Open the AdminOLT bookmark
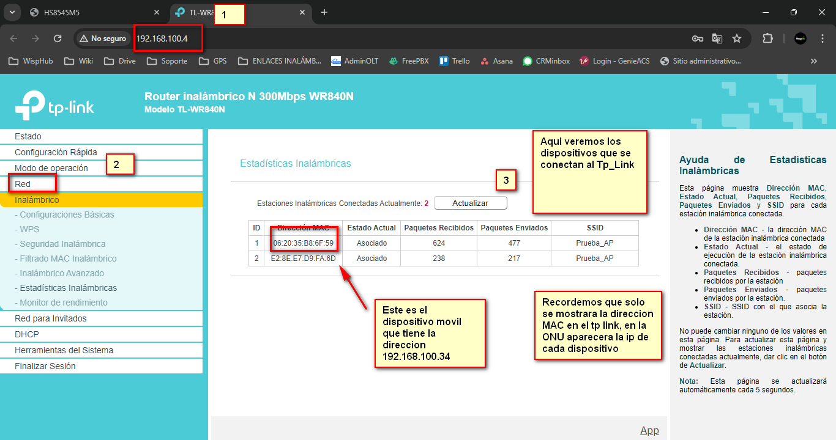This screenshot has height=440, width=836. pos(355,61)
